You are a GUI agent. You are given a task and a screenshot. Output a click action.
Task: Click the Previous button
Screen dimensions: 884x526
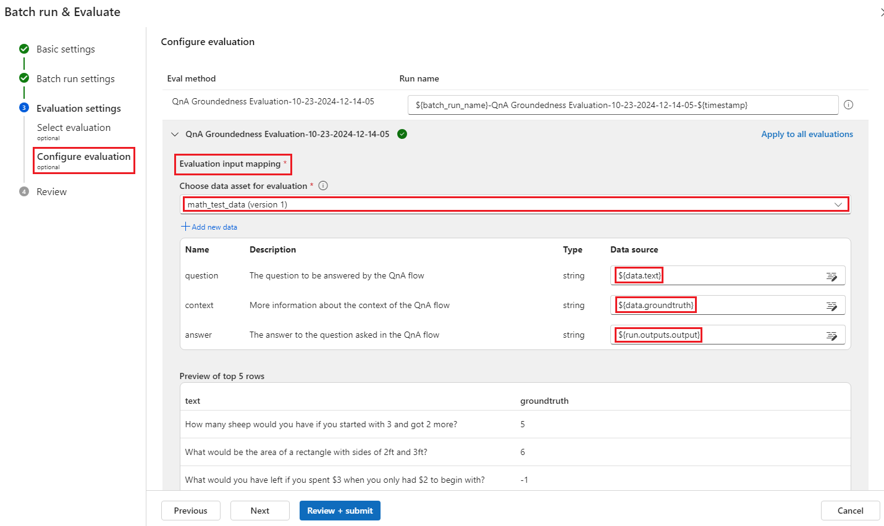190,511
